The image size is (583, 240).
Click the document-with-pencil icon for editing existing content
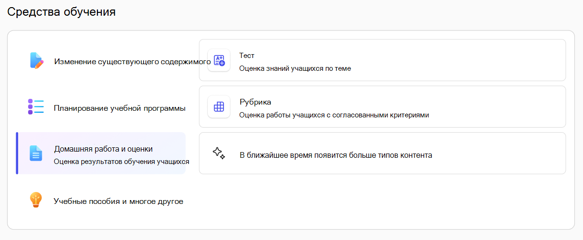coord(36,61)
